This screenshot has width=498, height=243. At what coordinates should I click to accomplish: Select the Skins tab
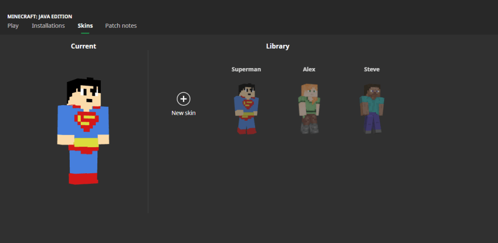point(85,25)
